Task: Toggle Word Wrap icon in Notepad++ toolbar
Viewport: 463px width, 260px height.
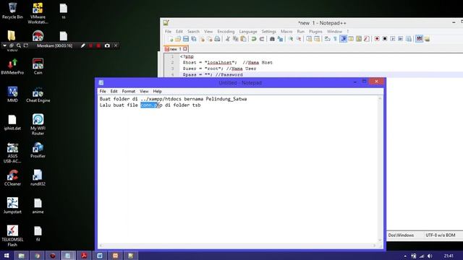Action: [327, 39]
